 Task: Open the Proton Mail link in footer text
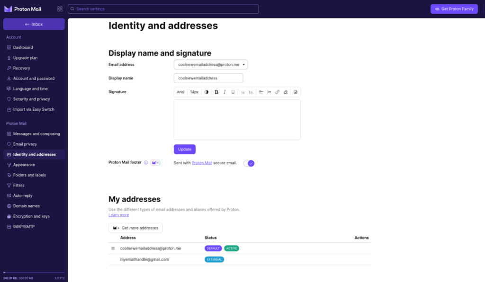(x=202, y=163)
